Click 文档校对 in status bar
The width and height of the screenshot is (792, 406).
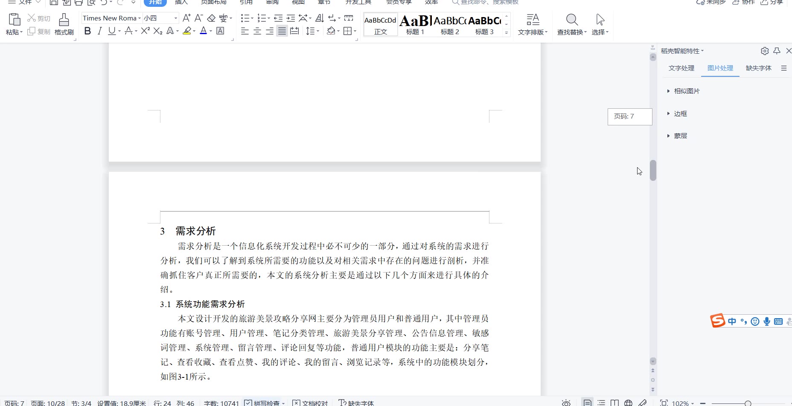[310, 403]
